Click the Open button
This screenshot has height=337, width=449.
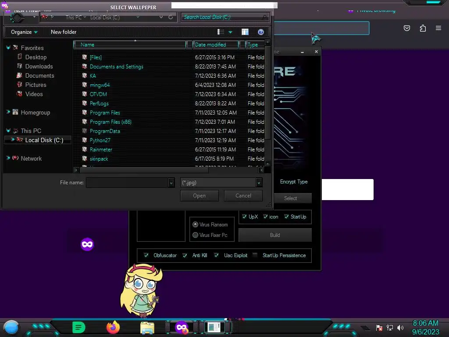point(200,196)
